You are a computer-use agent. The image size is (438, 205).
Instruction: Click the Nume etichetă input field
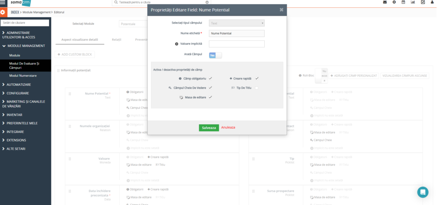pos(237,33)
